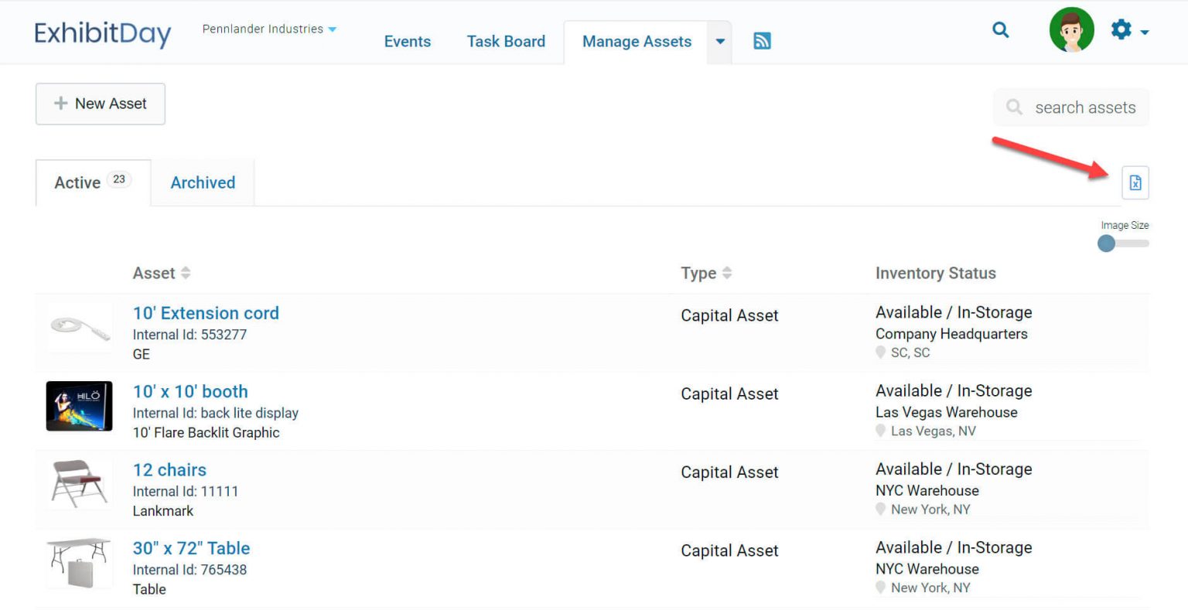Expand the Manage Assets dropdown arrow
This screenshot has width=1188, height=610.
719,42
